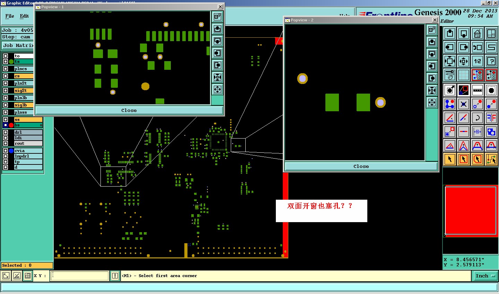Click the 1:2 zoom scale icon

click(x=478, y=61)
